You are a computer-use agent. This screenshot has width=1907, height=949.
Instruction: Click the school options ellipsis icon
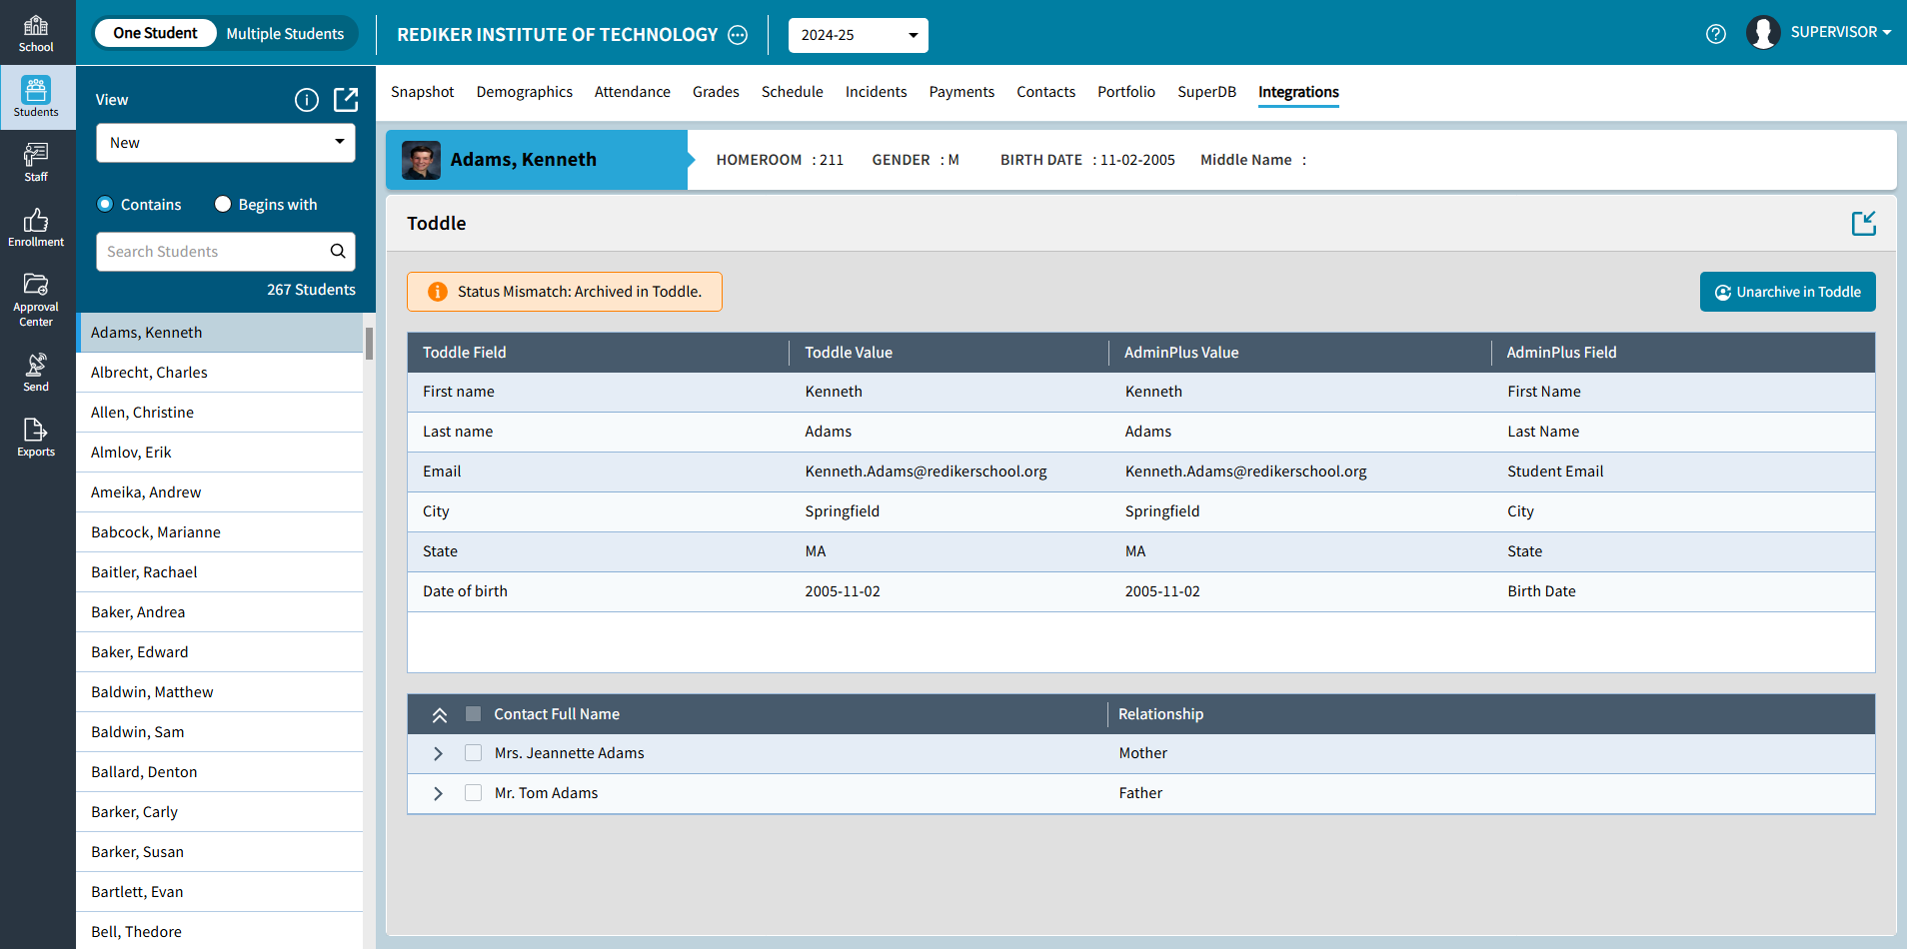[738, 35]
